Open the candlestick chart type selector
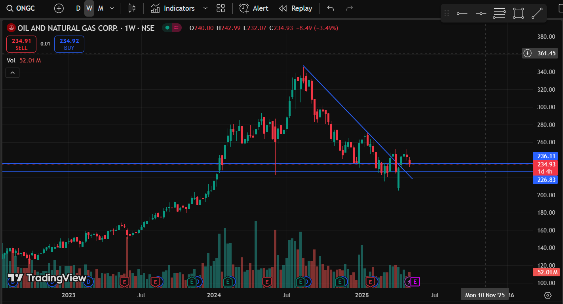This screenshot has height=304, width=563. (x=132, y=8)
